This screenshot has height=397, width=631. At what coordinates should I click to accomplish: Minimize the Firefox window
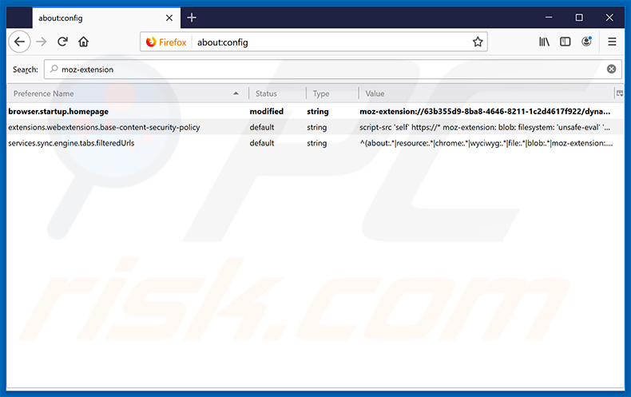549,18
